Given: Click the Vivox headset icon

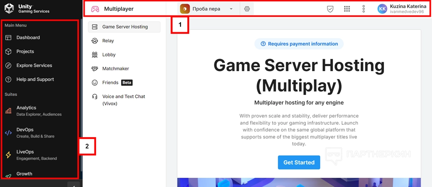Looking at the screenshot, I should (x=95, y=97).
